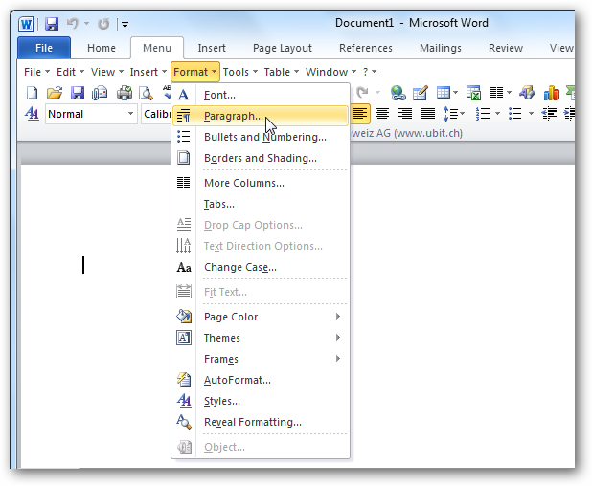
Task: Click the blue File button
Action: [44, 48]
